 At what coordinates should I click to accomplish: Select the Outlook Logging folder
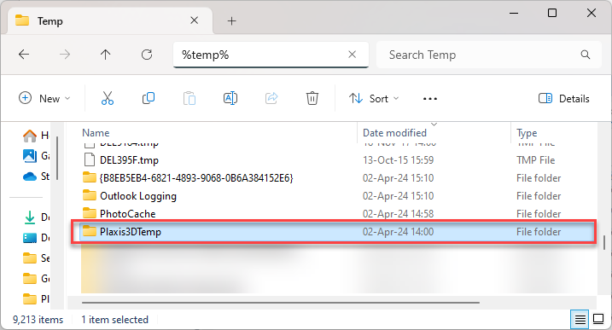point(138,196)
